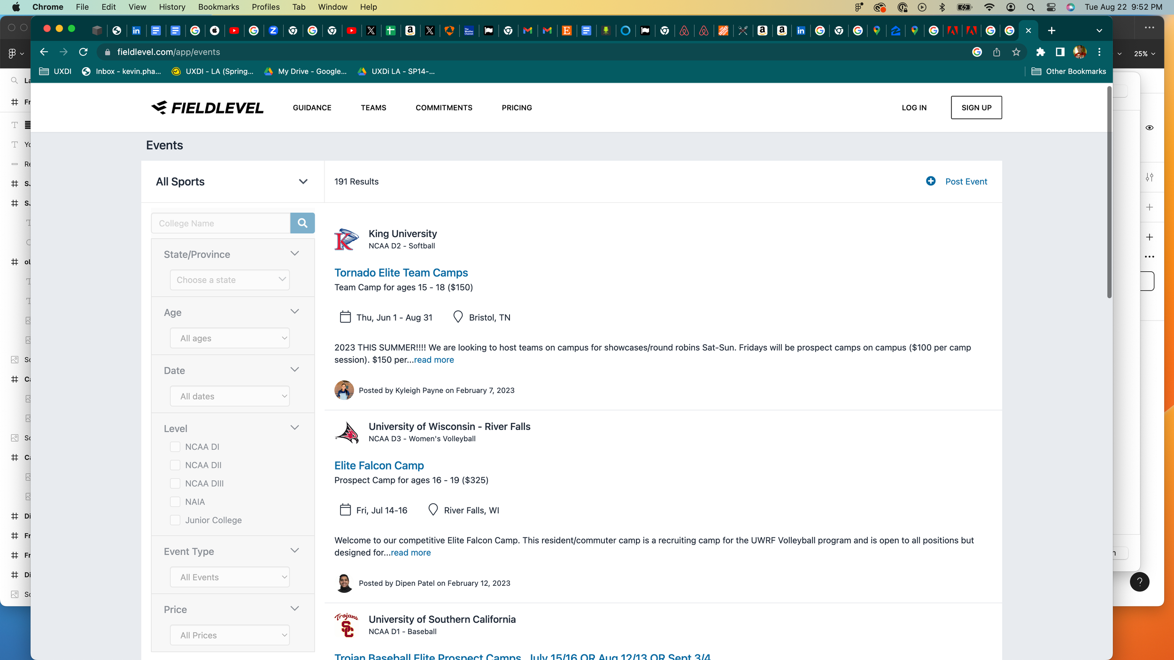Reload the page with refresh icon
Viewport: 1174px width, 660px height.
(83, 52)
